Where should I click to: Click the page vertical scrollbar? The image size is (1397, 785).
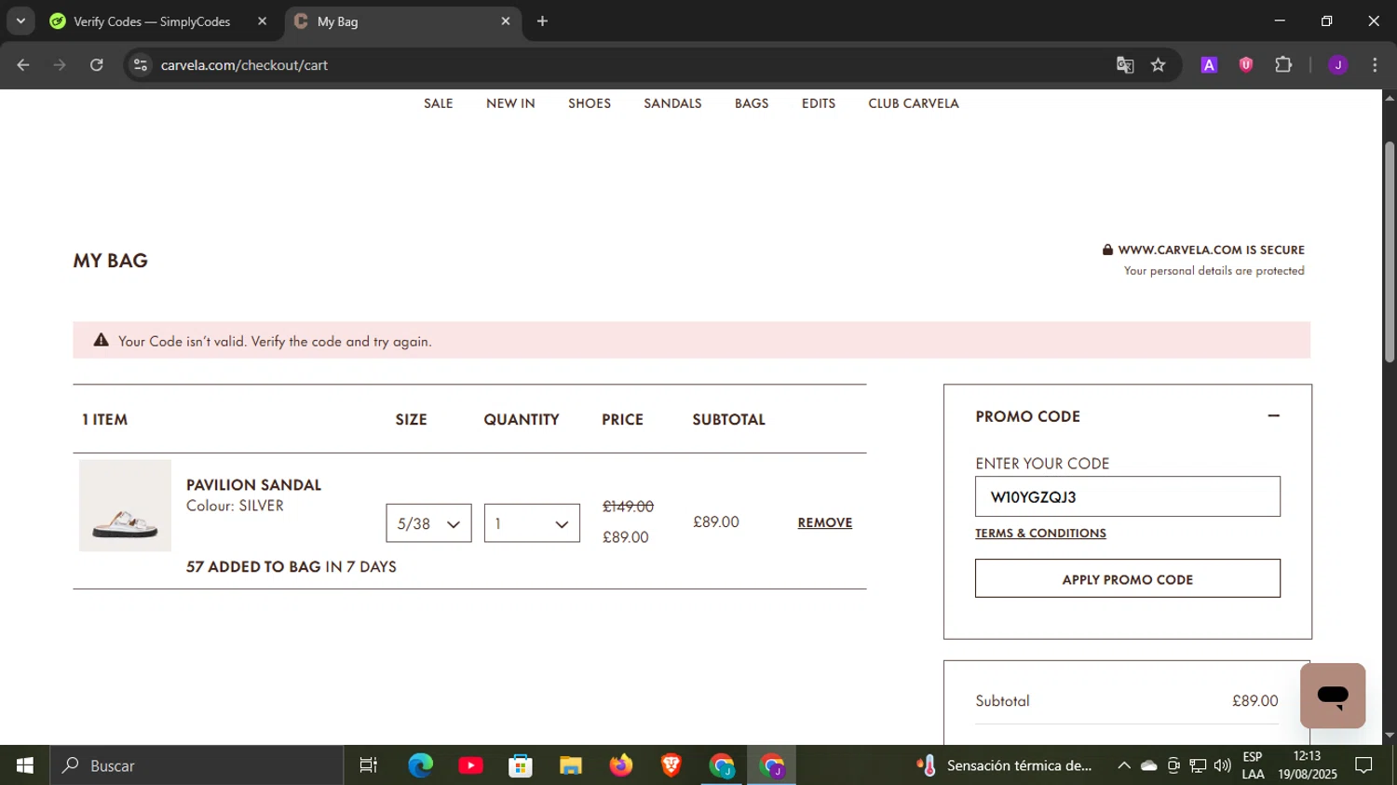coord(1390,251)
